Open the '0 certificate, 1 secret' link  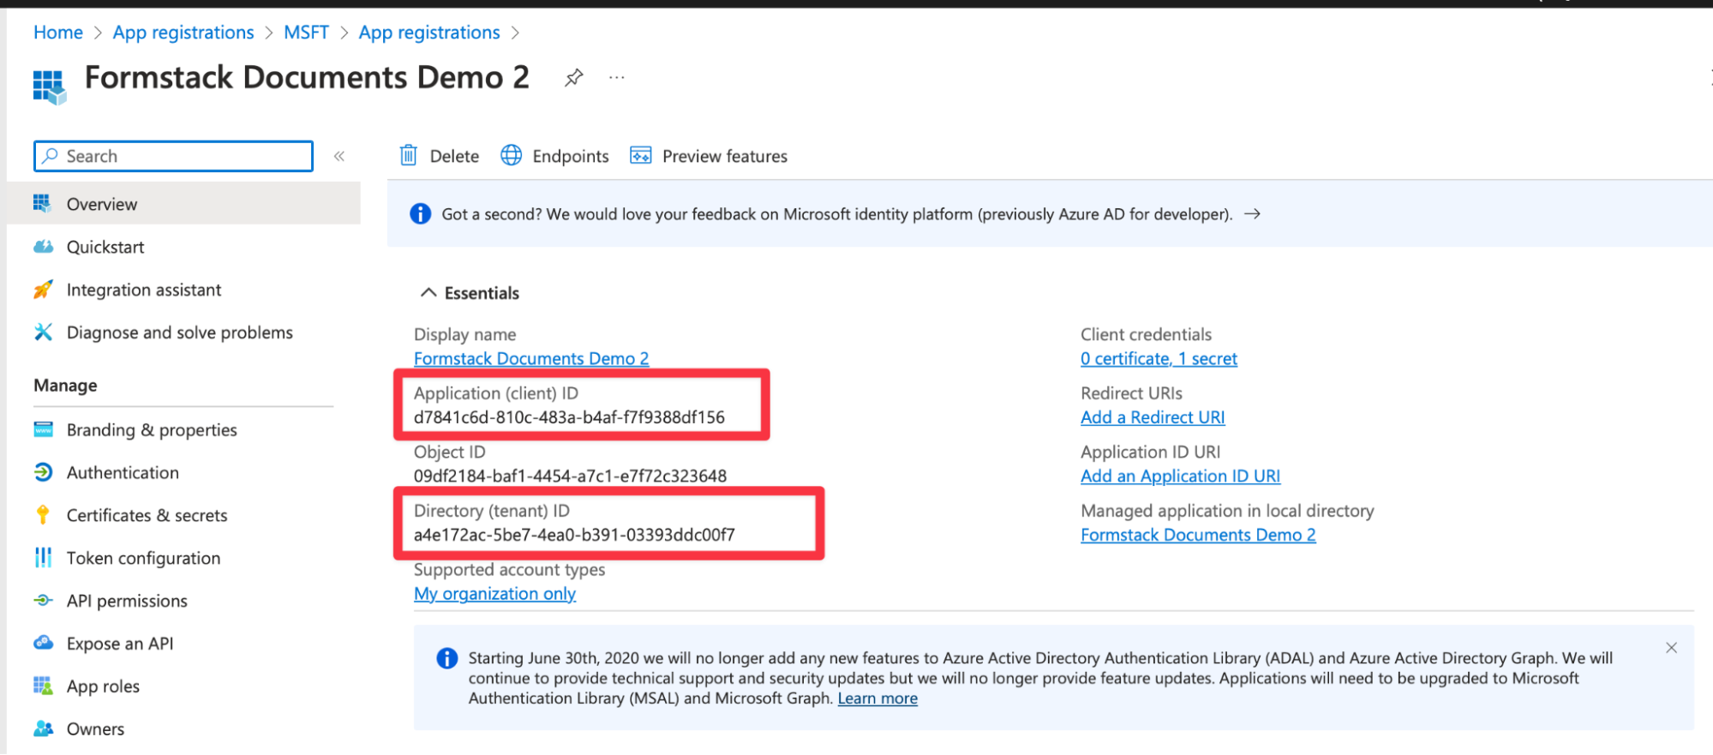1159,359
